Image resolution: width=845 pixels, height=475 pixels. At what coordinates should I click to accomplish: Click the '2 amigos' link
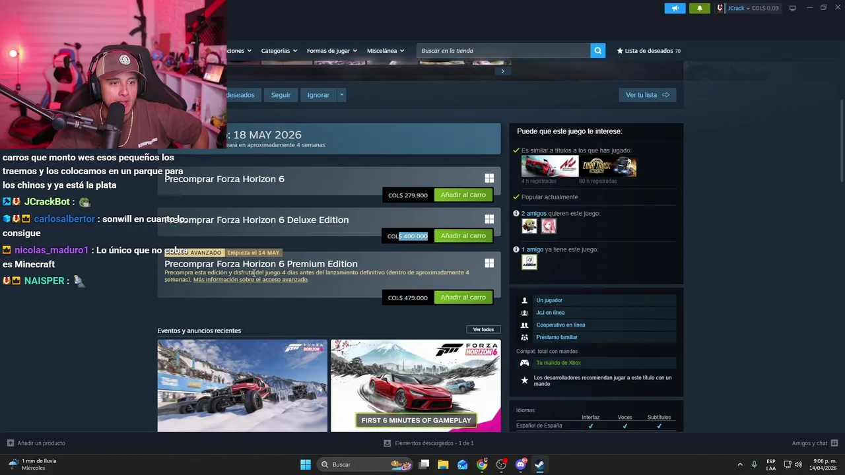click(x=534, y=213)
